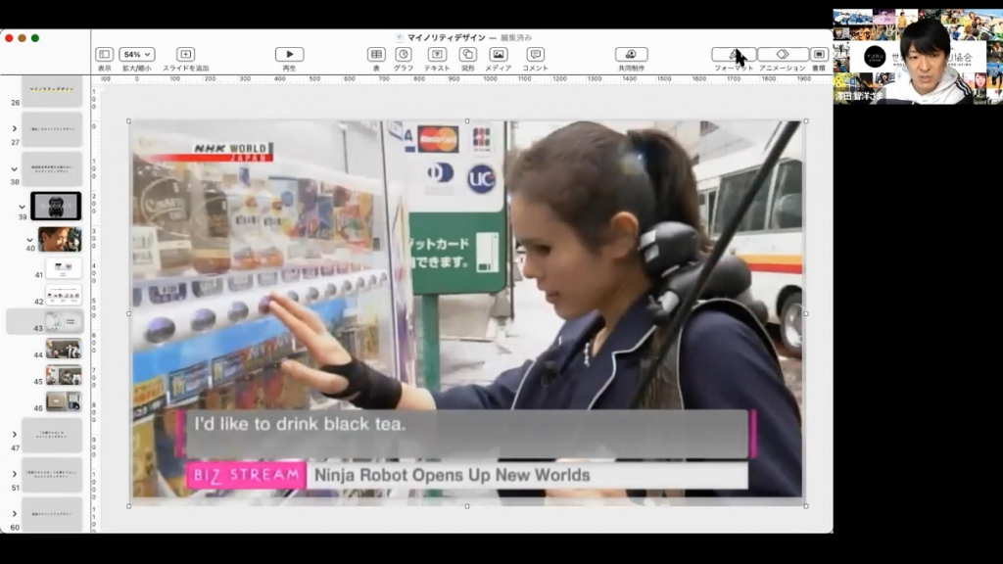1003x564 pixels.
Task: Play the slideshow with the 再生 button
Action: pyautogui.click(x=289, y=55)
